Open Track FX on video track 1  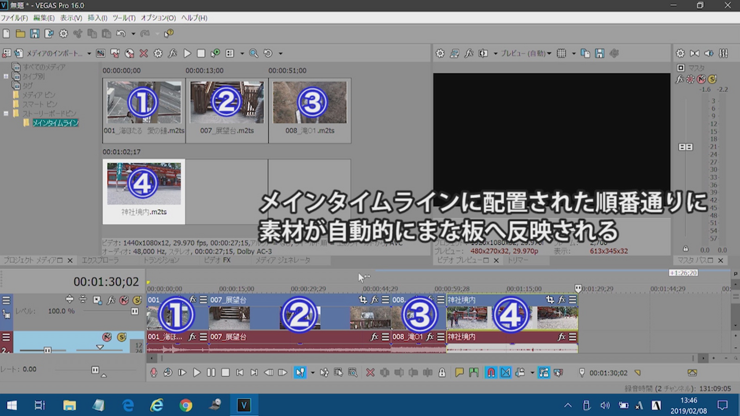[110, 300]
